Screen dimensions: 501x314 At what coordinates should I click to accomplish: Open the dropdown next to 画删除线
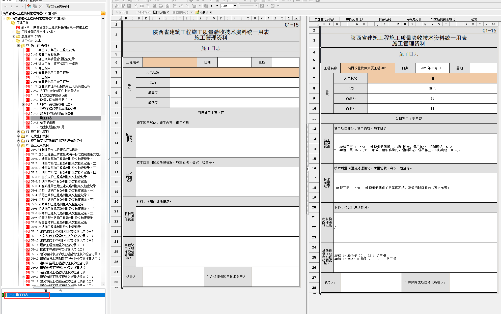point(191,12)
